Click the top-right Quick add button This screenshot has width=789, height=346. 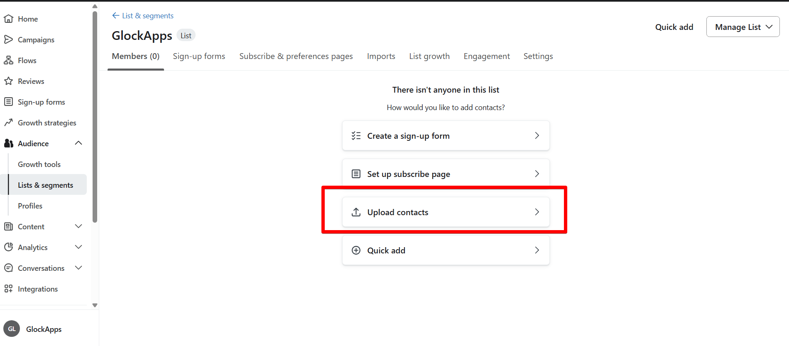(674, 27)
